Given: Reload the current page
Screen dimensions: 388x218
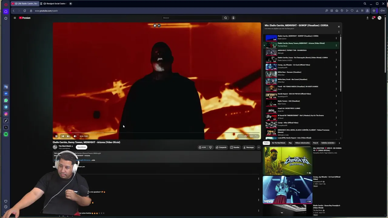Looking at the screenshot, I should tap(25, 11).
